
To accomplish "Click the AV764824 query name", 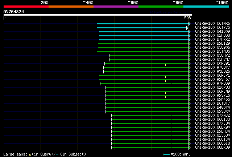I will click(x=14, y=12).
